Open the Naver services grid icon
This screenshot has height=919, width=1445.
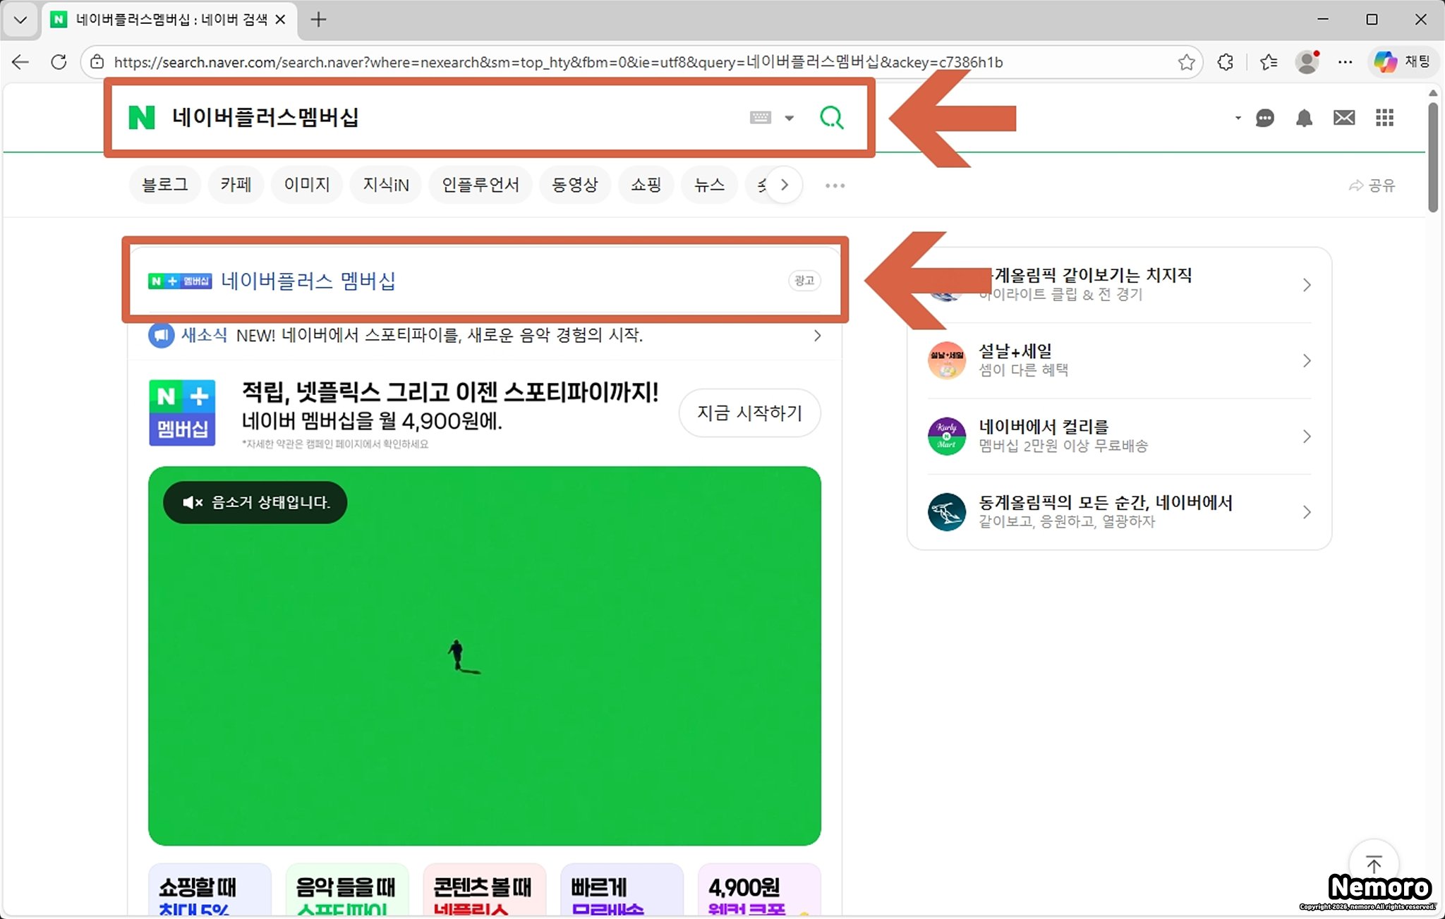tap(1384, 118)
